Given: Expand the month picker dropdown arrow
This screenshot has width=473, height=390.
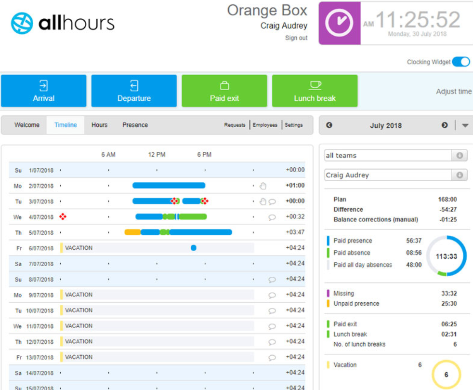Looking at the screenshot, I should 465,125.
